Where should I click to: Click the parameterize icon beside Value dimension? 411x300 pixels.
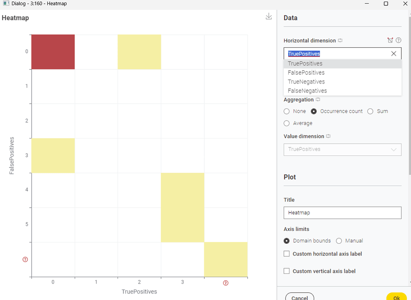(329, 136)
